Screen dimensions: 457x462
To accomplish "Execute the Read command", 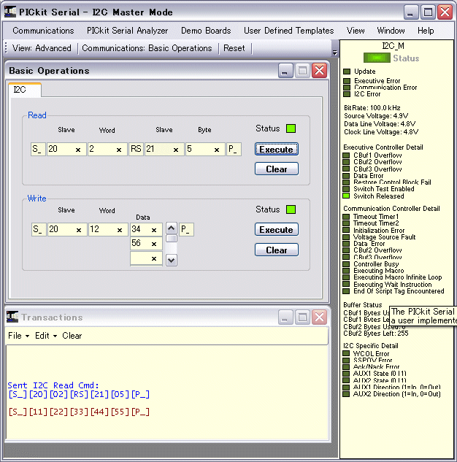I will (277, 149).
